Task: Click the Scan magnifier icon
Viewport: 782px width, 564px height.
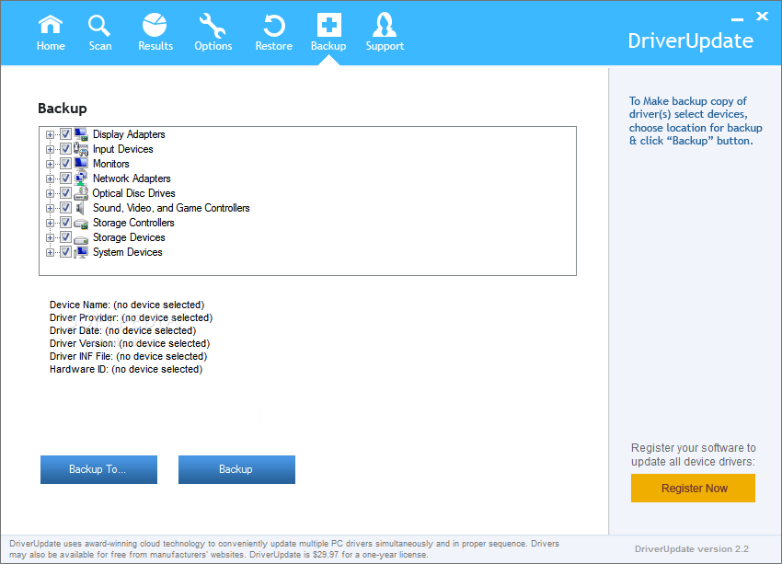Action: (98, 25)
